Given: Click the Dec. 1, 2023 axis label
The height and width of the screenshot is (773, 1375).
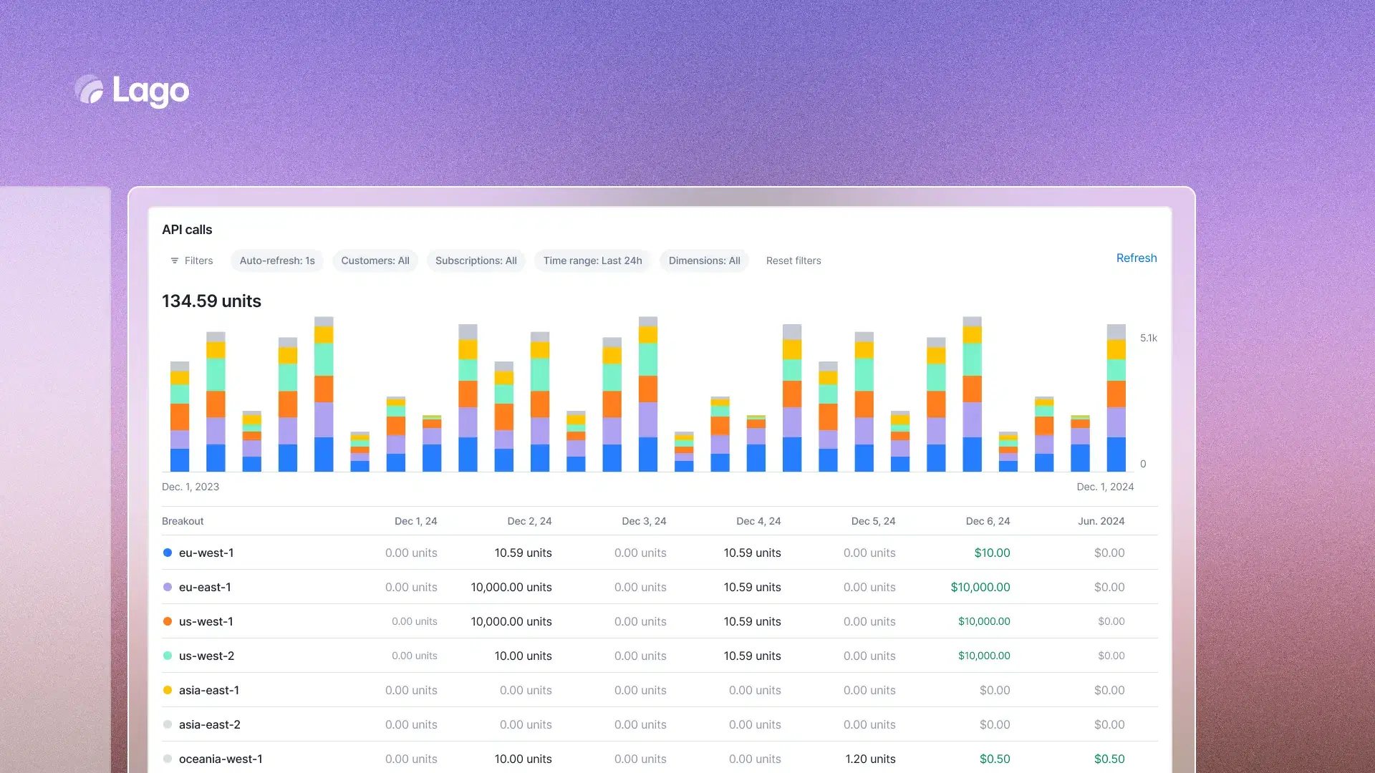Looking at the screenshot, I should pyautogui.click(x=190, y=487).
